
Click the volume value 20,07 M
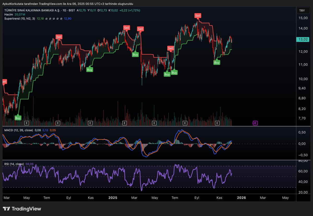20,15
